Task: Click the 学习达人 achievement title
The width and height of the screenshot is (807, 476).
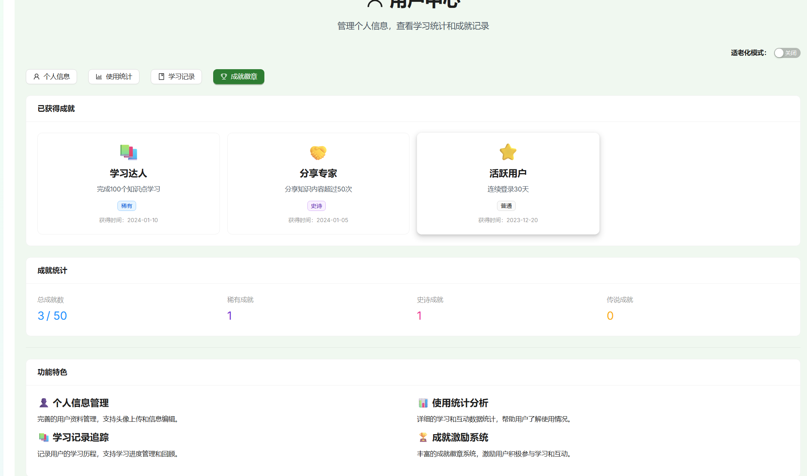Action: pyautogui.click(x=128, y=173)
